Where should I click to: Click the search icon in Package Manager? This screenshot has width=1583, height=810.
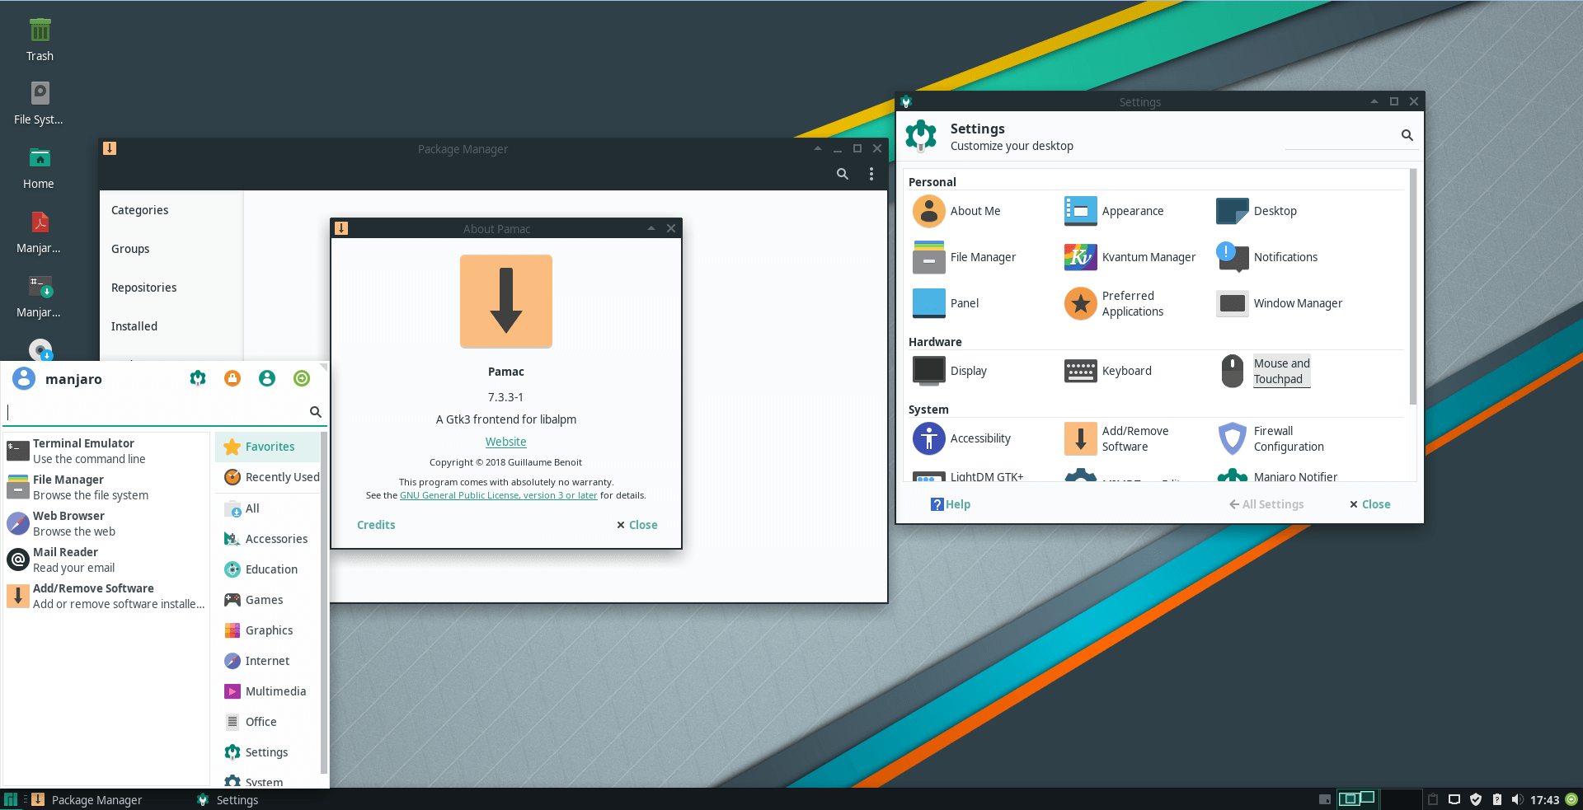842,174
